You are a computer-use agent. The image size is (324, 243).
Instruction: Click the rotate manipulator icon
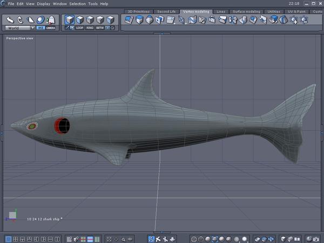pos(20,19)
